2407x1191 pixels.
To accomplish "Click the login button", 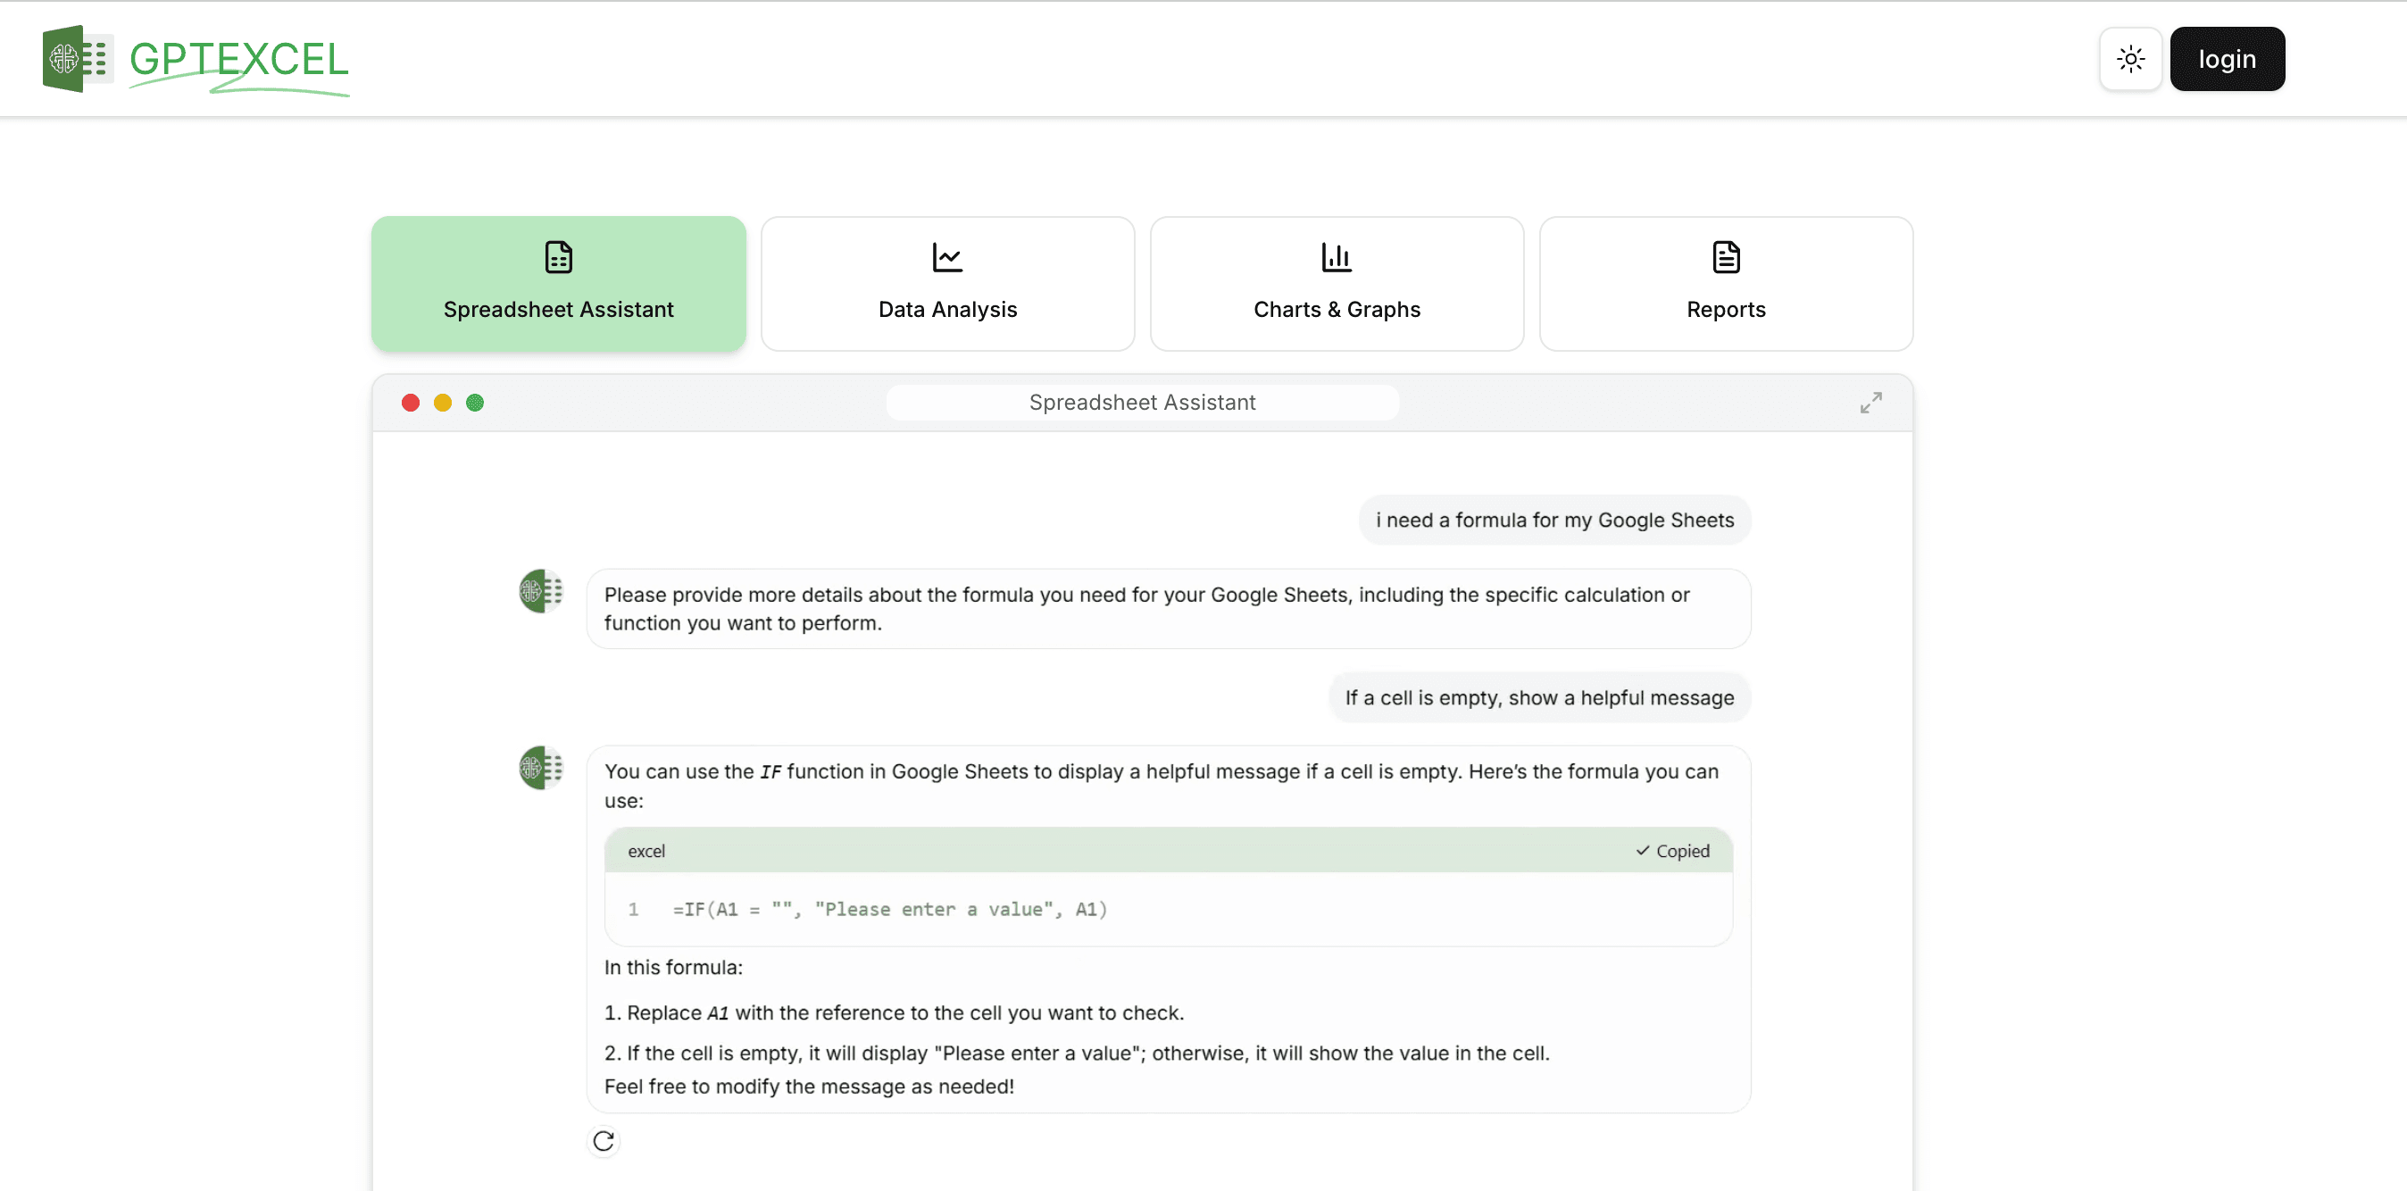I will (x=2227, y=59).
